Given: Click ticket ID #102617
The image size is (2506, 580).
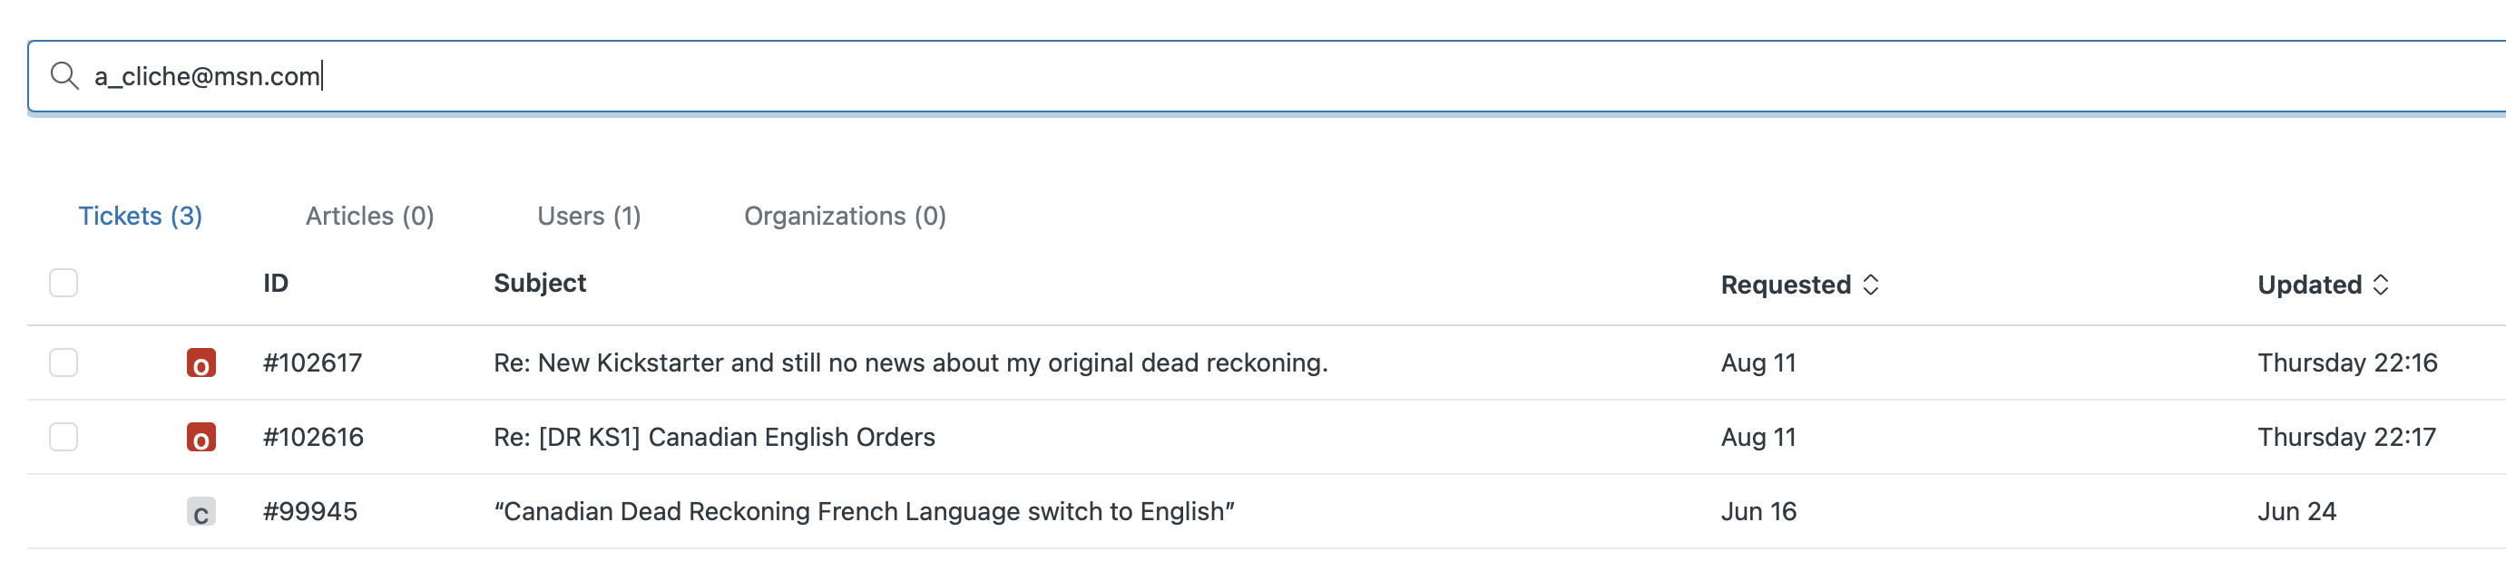Looking at the screenshot, I should (312, 362).
